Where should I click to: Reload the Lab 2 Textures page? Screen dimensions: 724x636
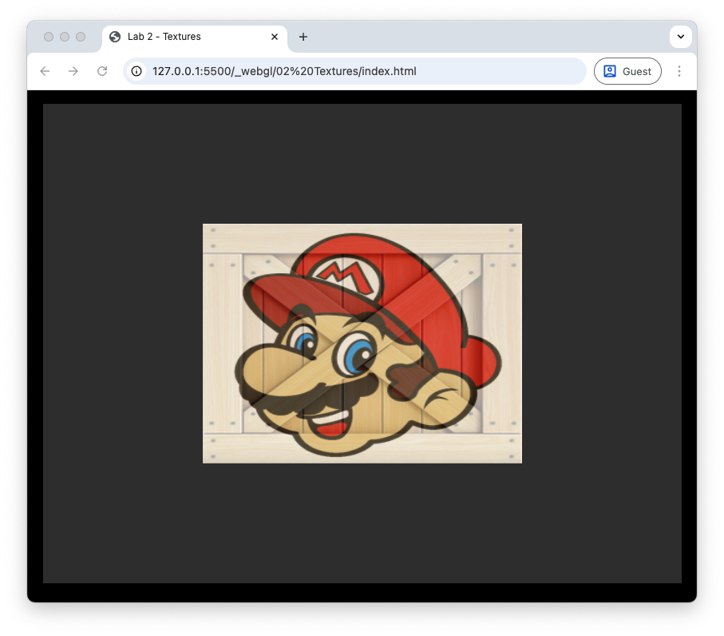(102, 71)
